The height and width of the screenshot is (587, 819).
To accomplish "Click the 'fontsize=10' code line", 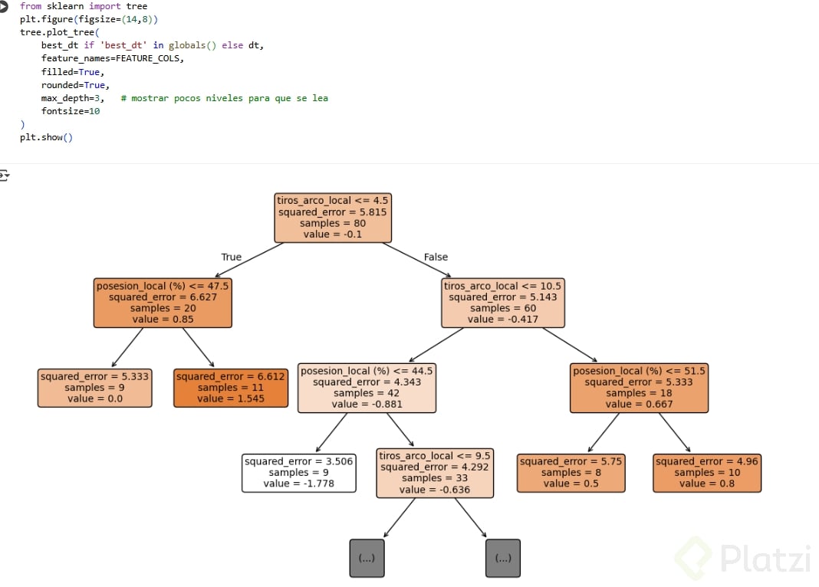I will click(x=71, y=111).
